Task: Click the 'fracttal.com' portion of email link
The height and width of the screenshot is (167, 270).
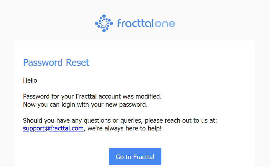Action: coord(67,128)
